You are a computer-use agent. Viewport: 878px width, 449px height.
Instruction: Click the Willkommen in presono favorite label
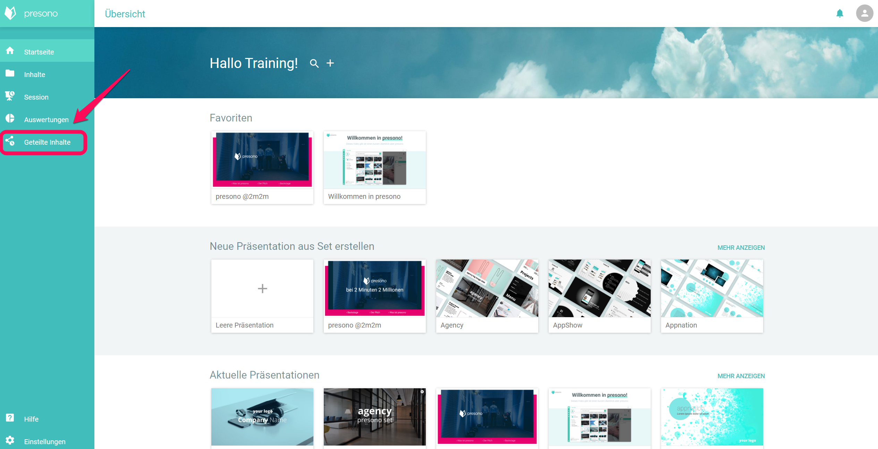pos(364,196)
